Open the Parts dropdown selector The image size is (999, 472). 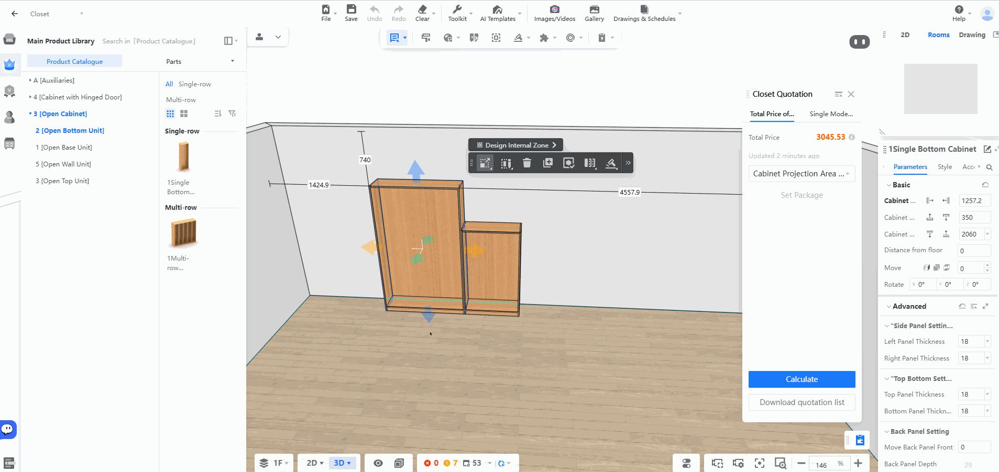point(200,61)
